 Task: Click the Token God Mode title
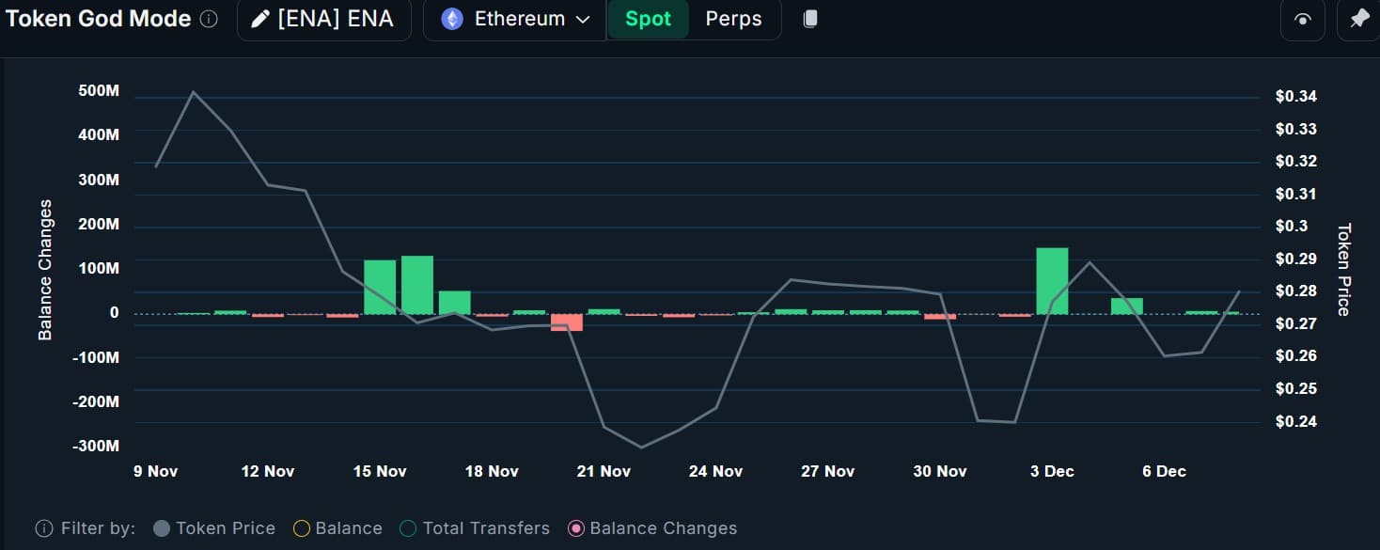pyautogui.click(x=99, y=20)
